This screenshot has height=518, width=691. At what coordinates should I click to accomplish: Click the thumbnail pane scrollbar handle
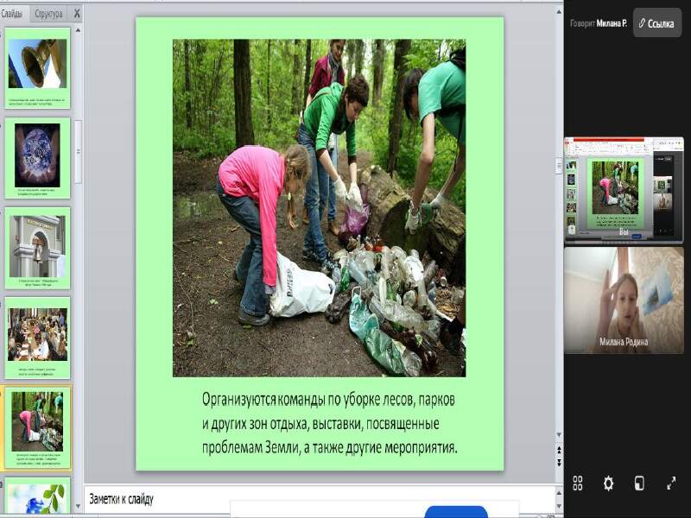(78, 152)
